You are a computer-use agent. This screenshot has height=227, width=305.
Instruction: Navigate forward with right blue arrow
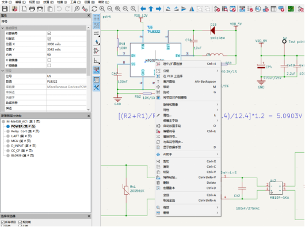tap(159, 9)
